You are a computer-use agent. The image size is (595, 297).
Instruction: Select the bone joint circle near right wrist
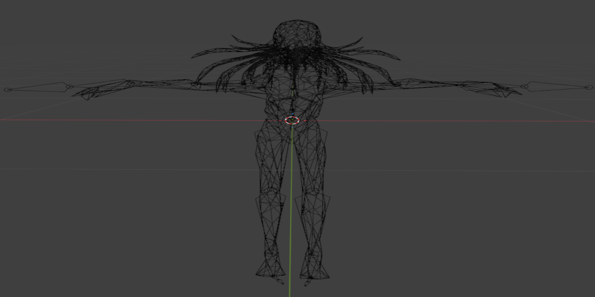[x=525, y=87]
